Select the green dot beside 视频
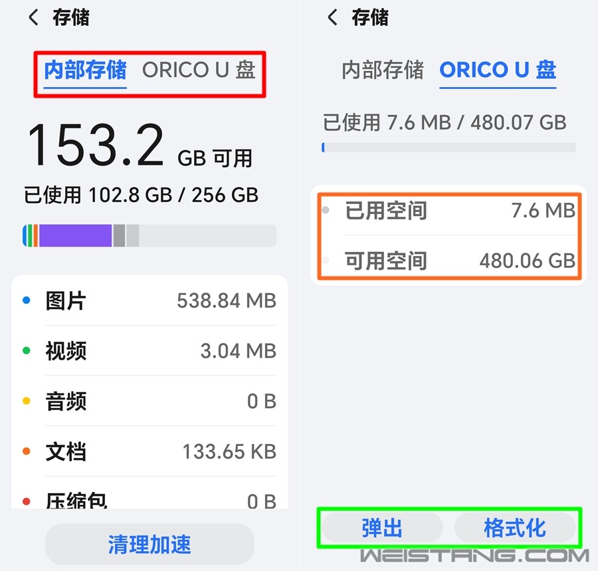The width and height of the screenshot is (598, 571). pos(27,350)
